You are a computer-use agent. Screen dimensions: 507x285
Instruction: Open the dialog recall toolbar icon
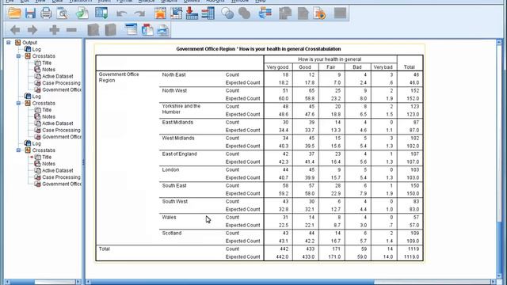pos(101,13)
